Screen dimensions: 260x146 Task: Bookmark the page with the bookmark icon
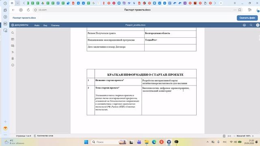coord(240,10)
